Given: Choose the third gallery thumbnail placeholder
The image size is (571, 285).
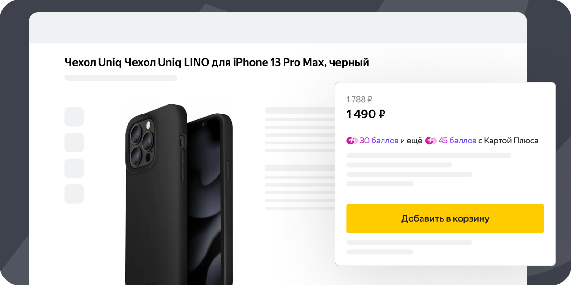Looking at the screenshot, I should [74, 168].
